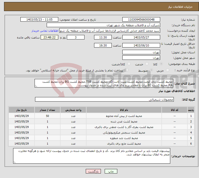Click the buyer organization name field
Screen dimensions: 199x178
(103, 25)
